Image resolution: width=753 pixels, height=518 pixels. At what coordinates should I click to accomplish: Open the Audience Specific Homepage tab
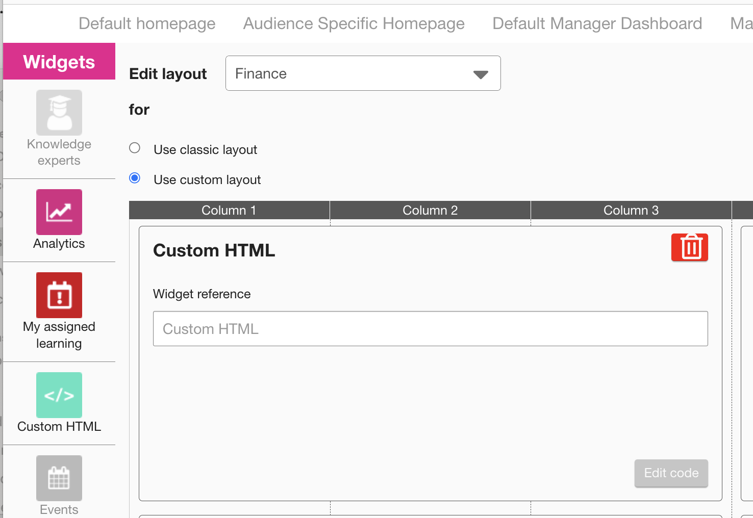(354, 23)
